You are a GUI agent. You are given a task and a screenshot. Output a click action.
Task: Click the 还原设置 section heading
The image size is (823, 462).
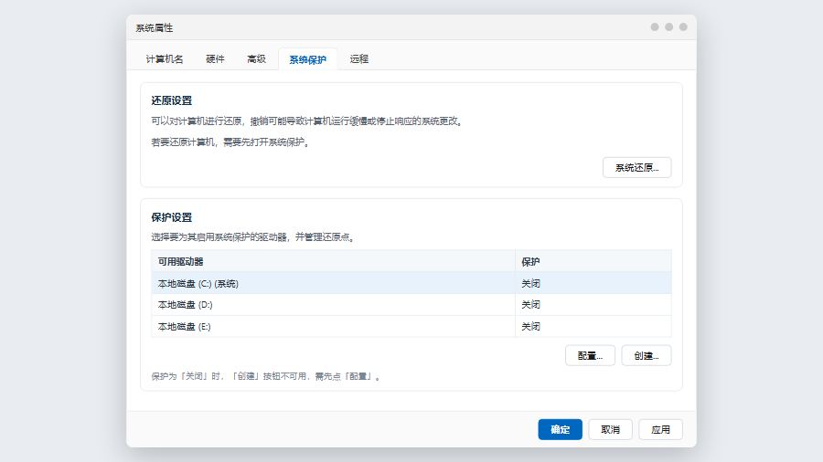click(172, 100)
